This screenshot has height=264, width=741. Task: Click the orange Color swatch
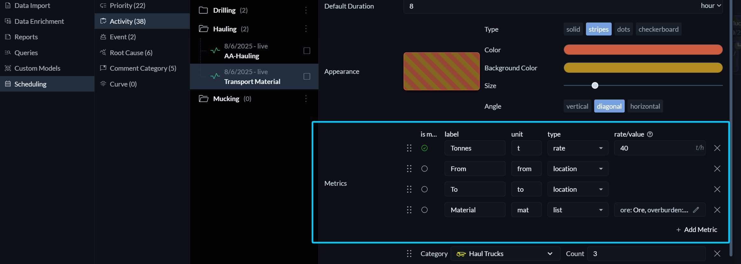point(643,50)
